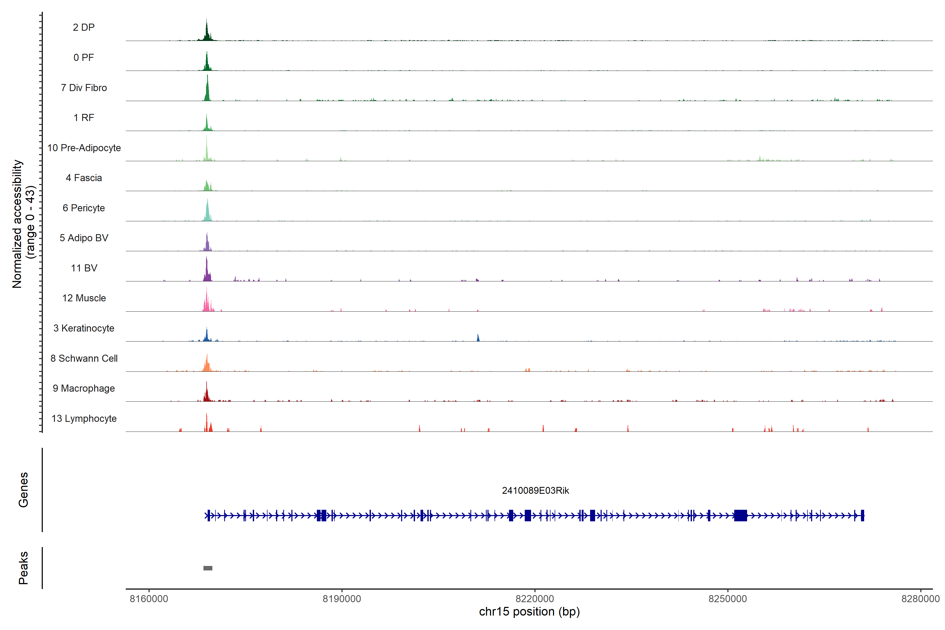The image size is (945, 630).
Task: Select the 13 Lymphocyte track label
Action: tap(84, 418)
